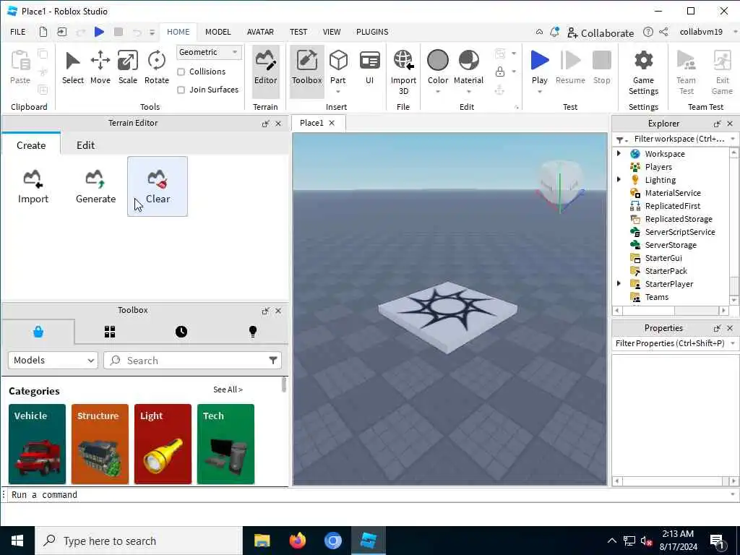Click the lock tool icon in Edit group
This screenshot has width=740, height=555.
pyautogui.click(x=500, y=72)
